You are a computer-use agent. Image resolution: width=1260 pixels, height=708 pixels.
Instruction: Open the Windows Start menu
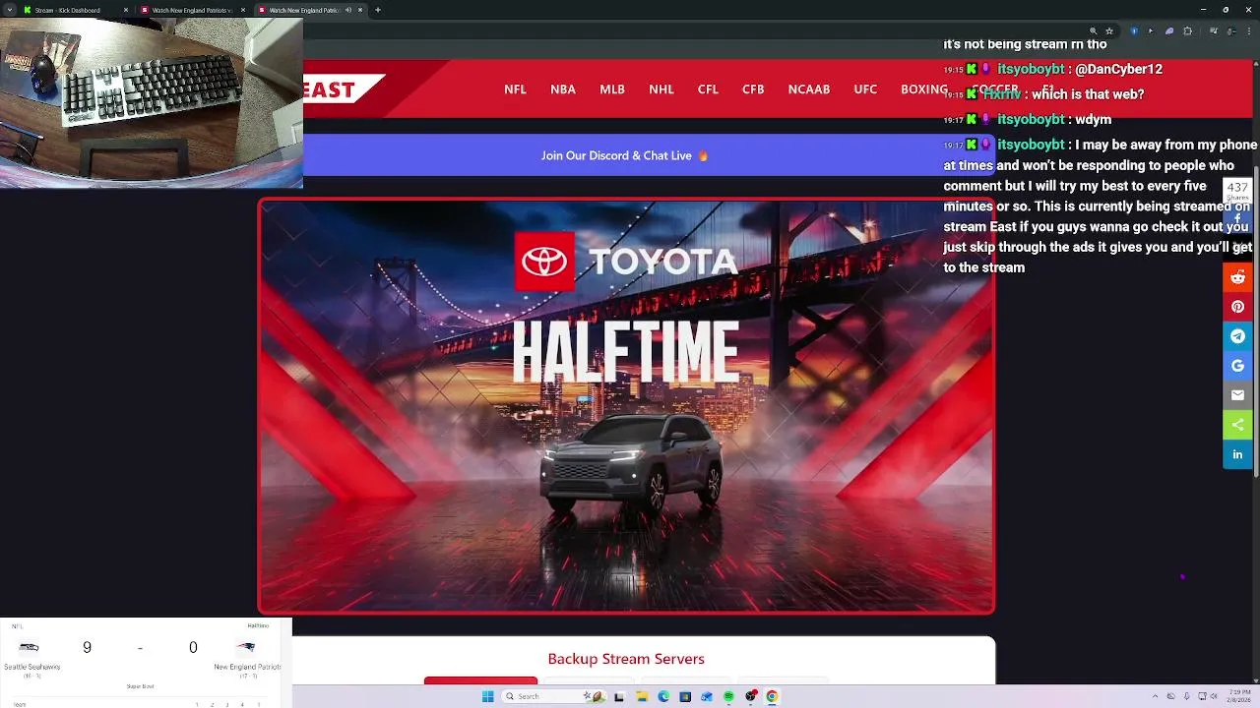[487, 696]
